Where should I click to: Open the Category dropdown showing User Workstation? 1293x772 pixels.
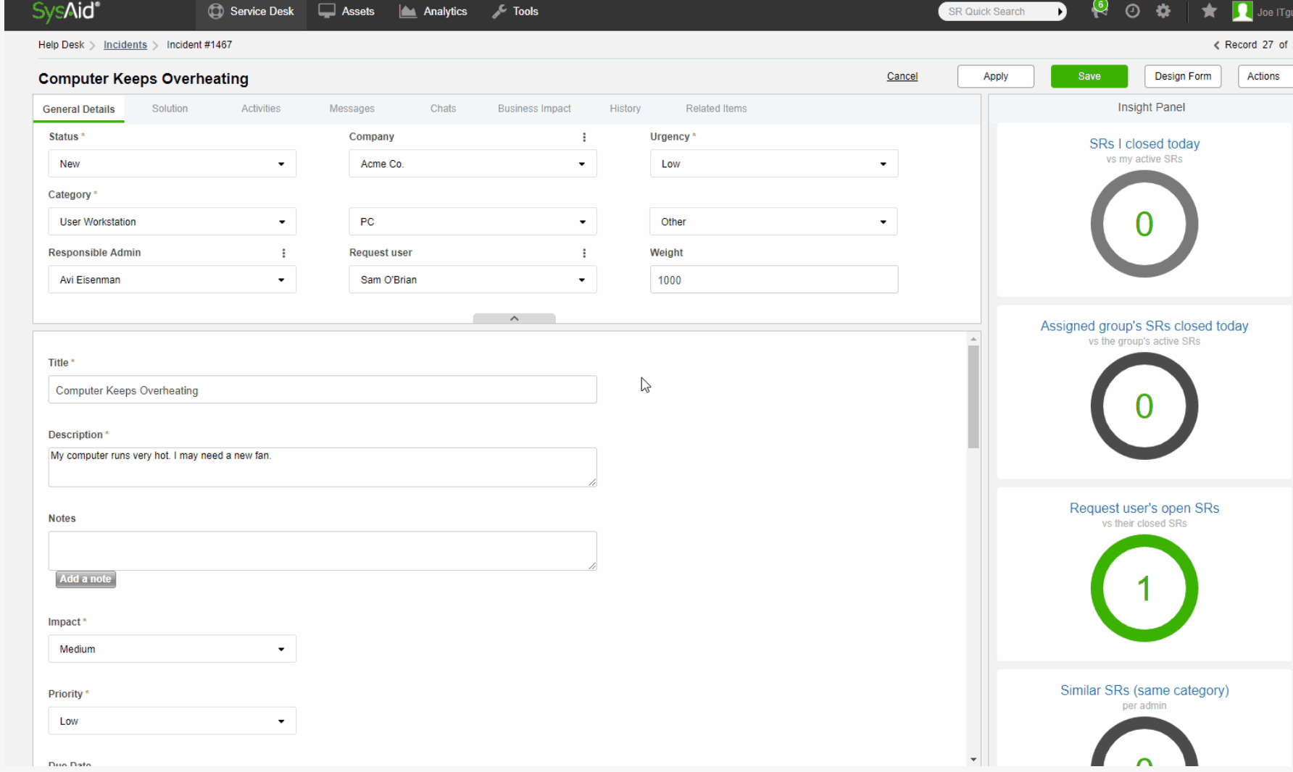pyautogui.click(x=172, y=222)
